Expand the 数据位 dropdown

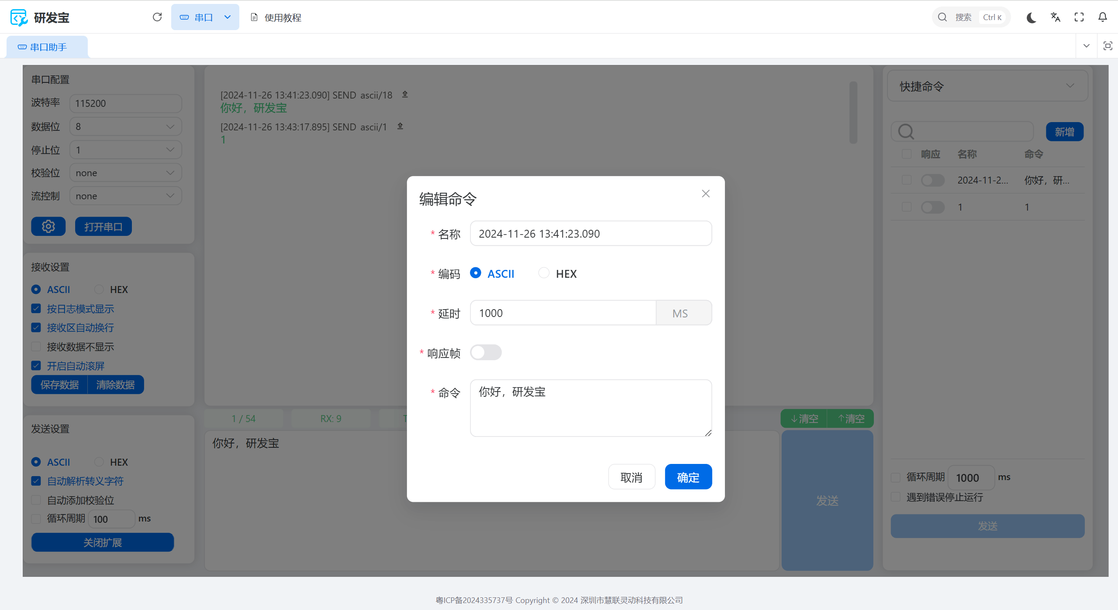[126, 126]
